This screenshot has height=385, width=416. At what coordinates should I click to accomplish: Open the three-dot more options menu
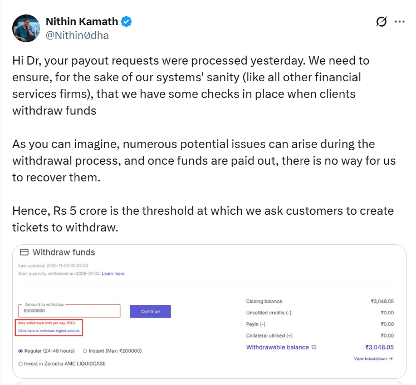click(x=399, y=22)
